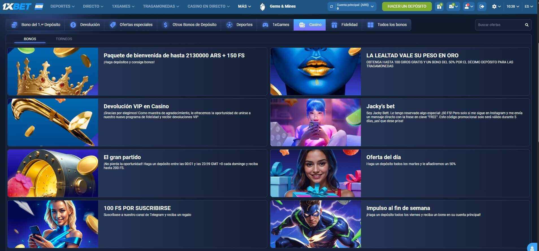Click the gift Fidelidad icon
This screenshot has width=539, height=251.
[x=334, y=25]
